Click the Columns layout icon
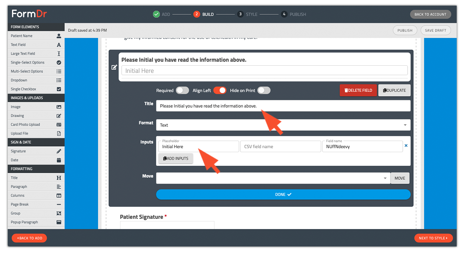The image size is (463, 271). (59, 195)
